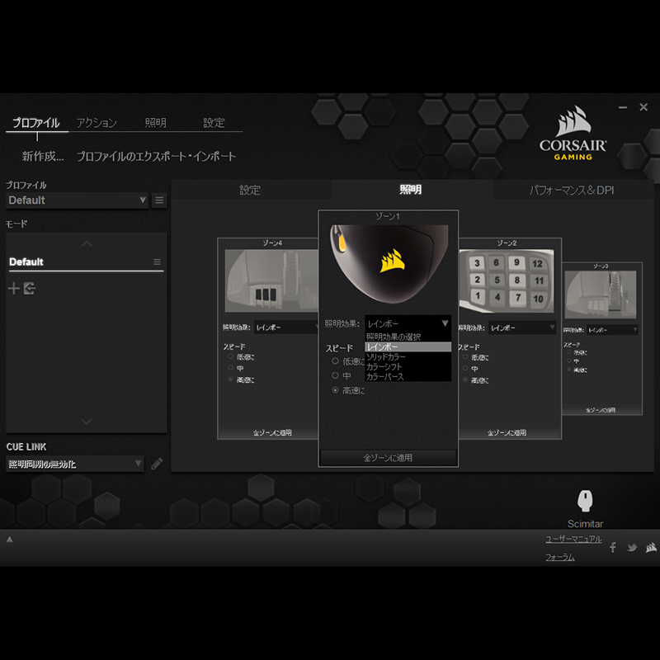The width and height of the screenshot is (660, 660).
Task: Expand the bottom panel triangle icon
Action: point(10,540)
